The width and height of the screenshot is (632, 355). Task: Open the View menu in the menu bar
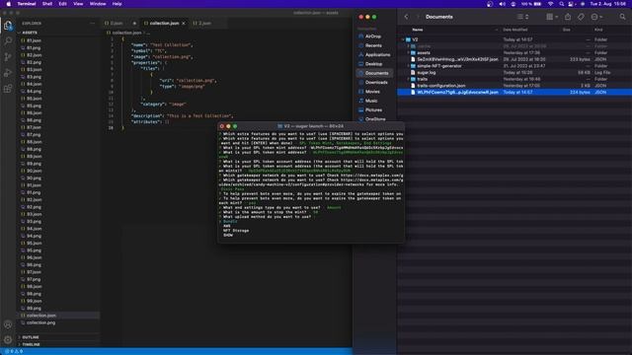click(x=78, y=4)
